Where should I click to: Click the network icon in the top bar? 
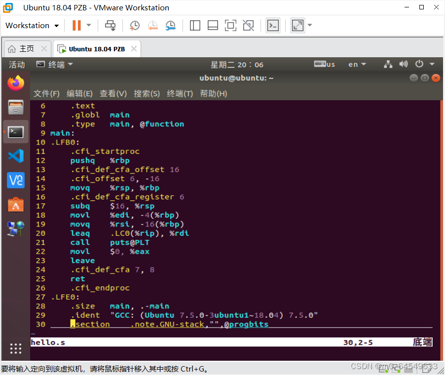pyautogui.click(x=389, y=64)
